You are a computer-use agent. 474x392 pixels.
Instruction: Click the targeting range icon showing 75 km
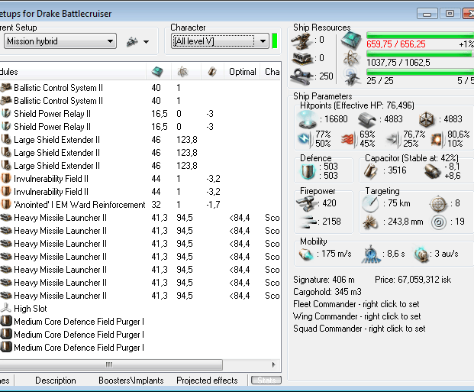(370, 203)
